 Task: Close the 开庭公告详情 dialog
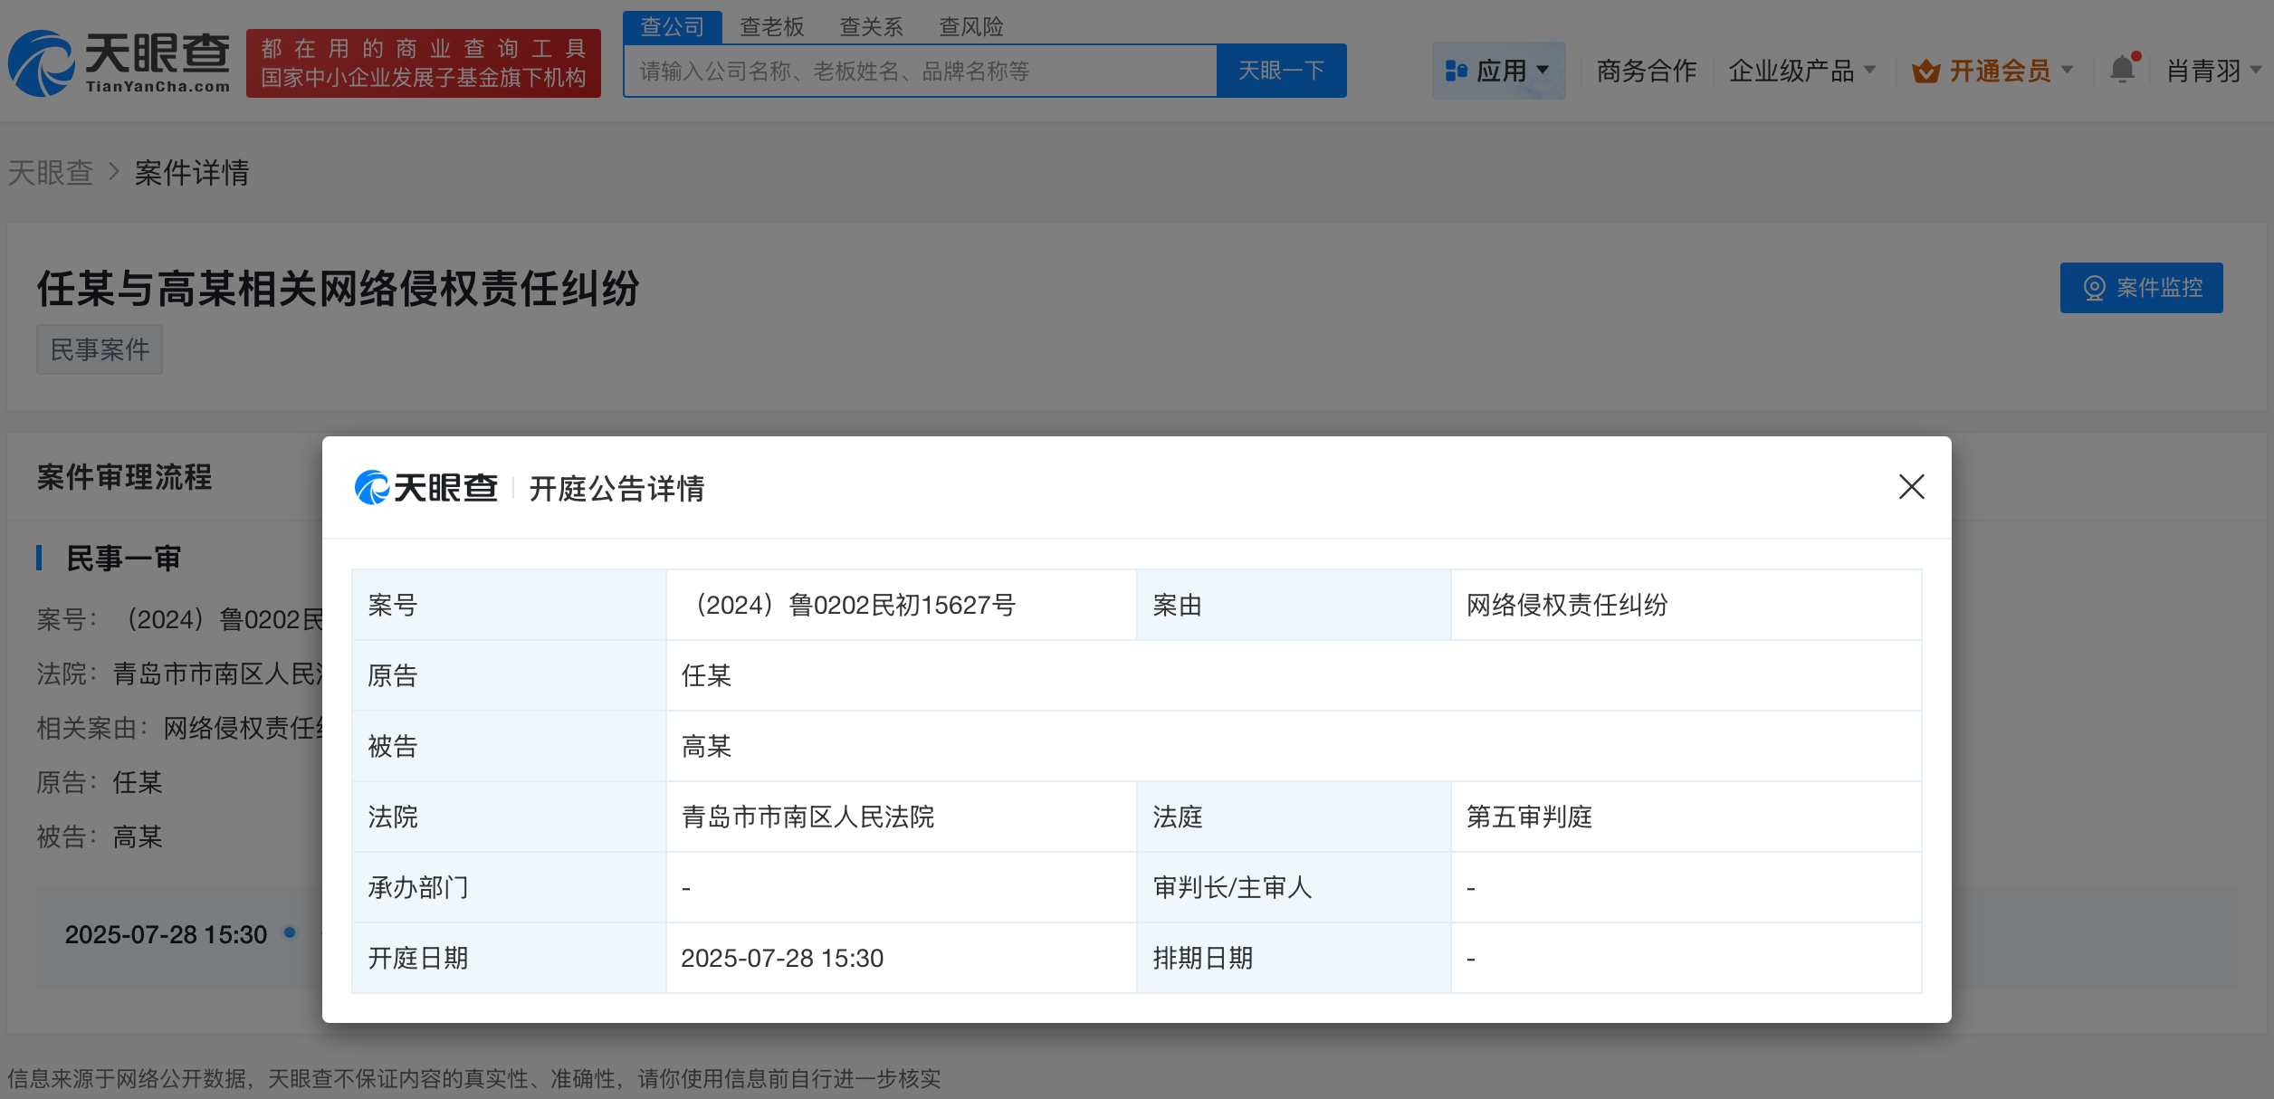pyautogui.click(x=1910, y=487)
